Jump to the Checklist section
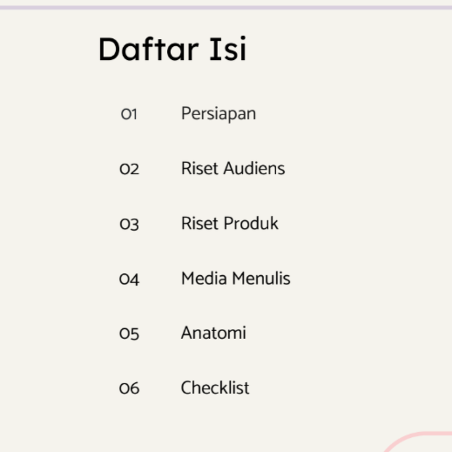 pos(215,388)
